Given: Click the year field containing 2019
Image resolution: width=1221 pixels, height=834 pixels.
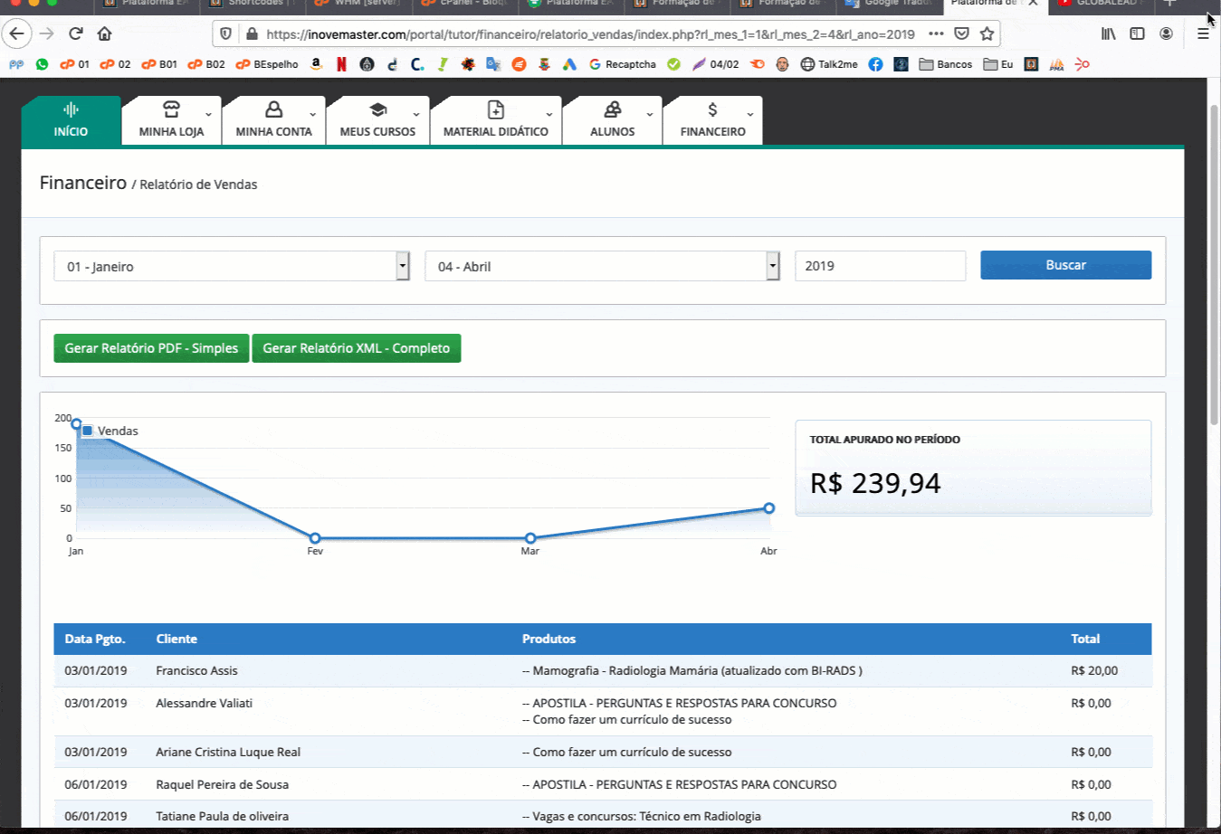Looking at the screenshot, I should point(880,266).
